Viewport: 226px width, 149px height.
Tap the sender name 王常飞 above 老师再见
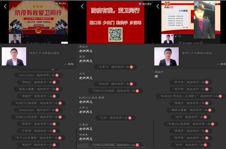pos(84,108)
